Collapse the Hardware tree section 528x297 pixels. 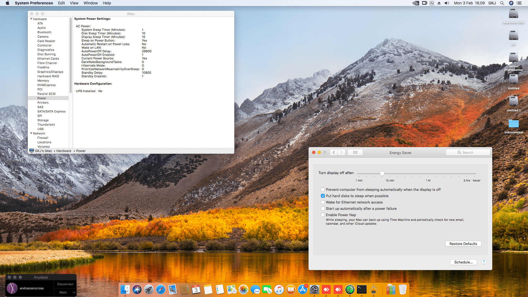[x=31, y=19]
